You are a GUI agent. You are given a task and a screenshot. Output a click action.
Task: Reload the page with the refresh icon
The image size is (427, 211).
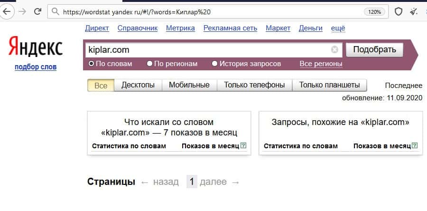37,11
